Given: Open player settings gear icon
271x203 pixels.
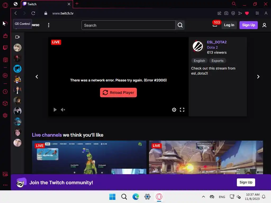Looking at the screenshot, I should (x=174, y=110).
